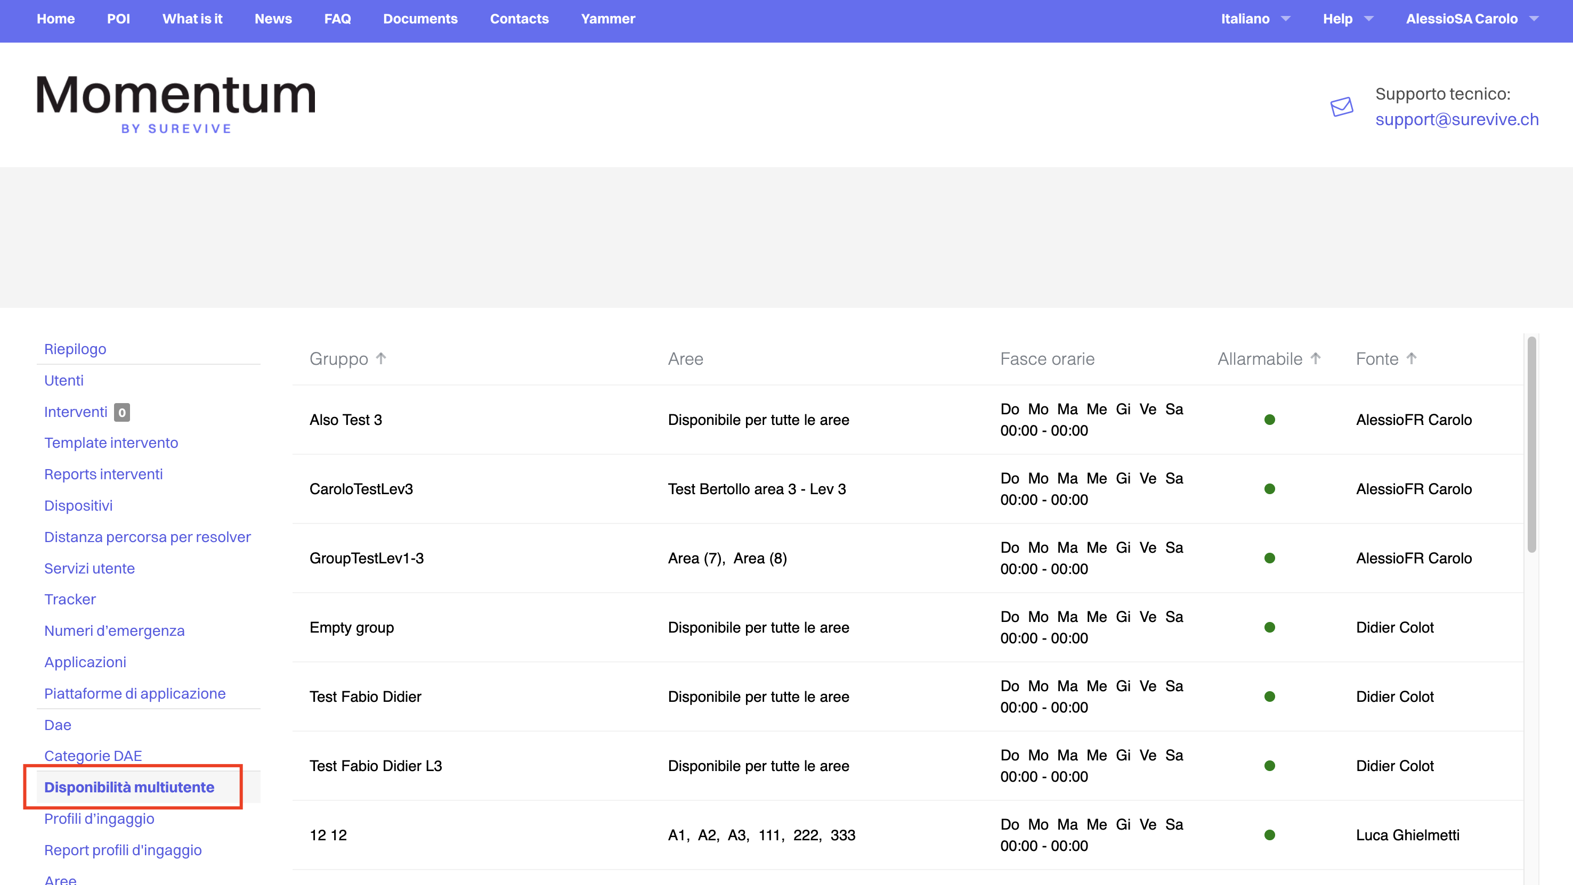Open the Disponibilità multiutente section

coord(129,788)
